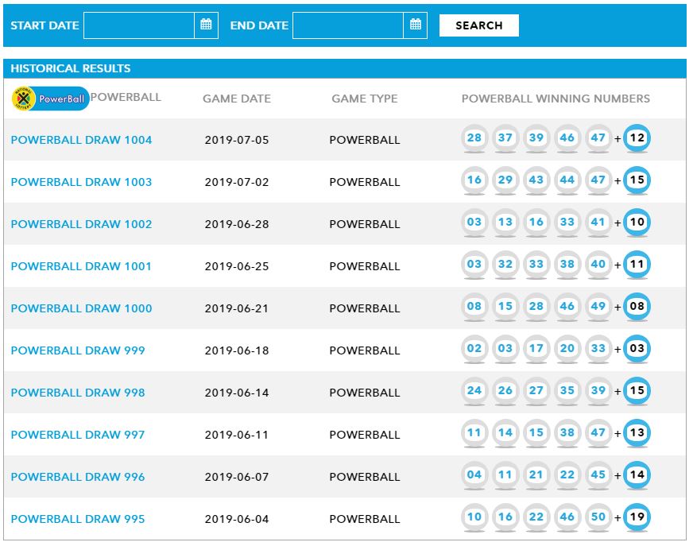Select ball 50 in draw 995 row
The width and height of the screenshot is (693, 546).
(598, 517)
